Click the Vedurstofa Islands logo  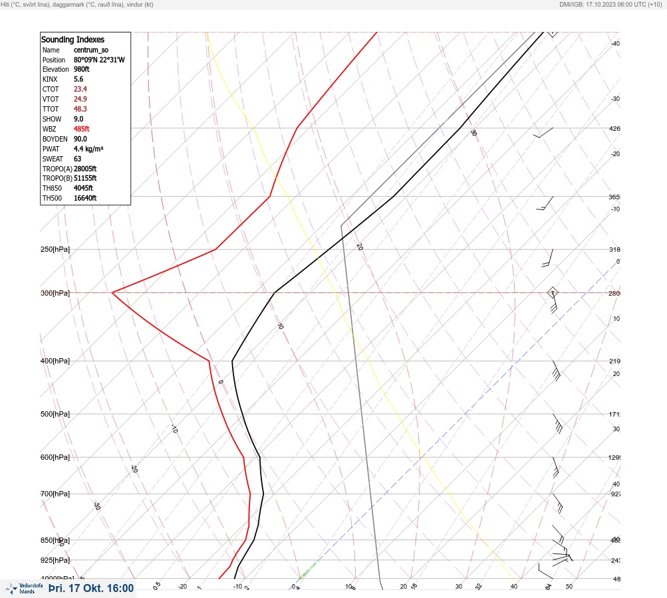(x=24, y=589)
